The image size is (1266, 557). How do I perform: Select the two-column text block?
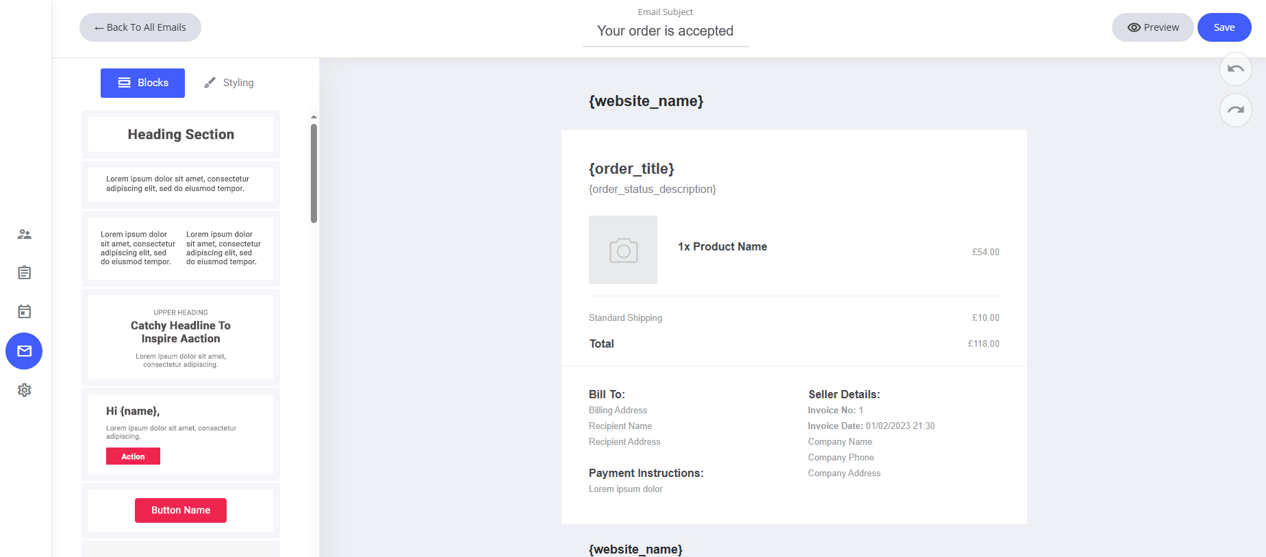click(181, 248)
